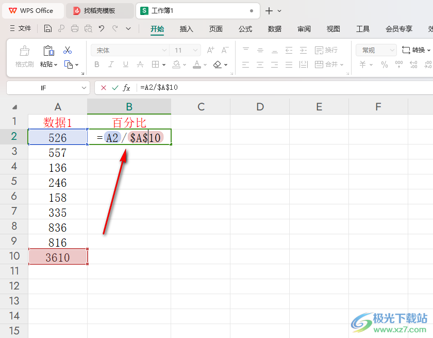Open the 文件 file menu

[21, 28]
